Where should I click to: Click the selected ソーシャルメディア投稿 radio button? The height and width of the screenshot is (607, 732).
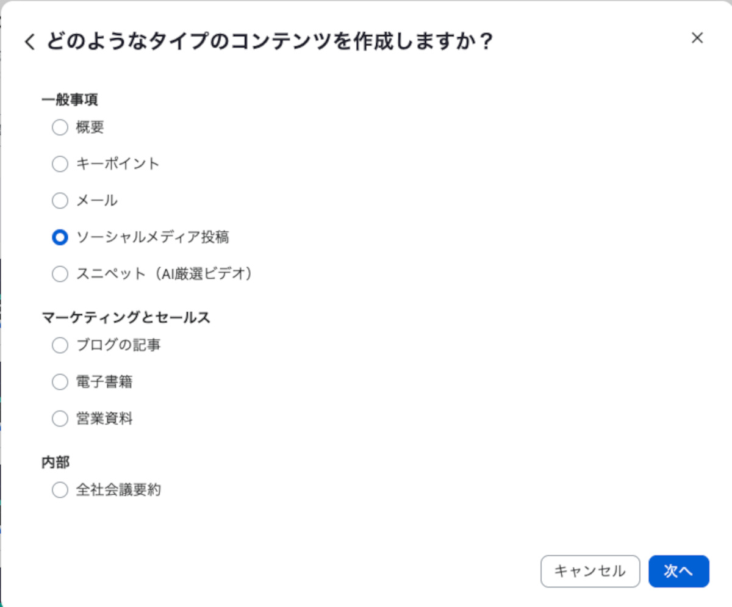coord(60,237)
